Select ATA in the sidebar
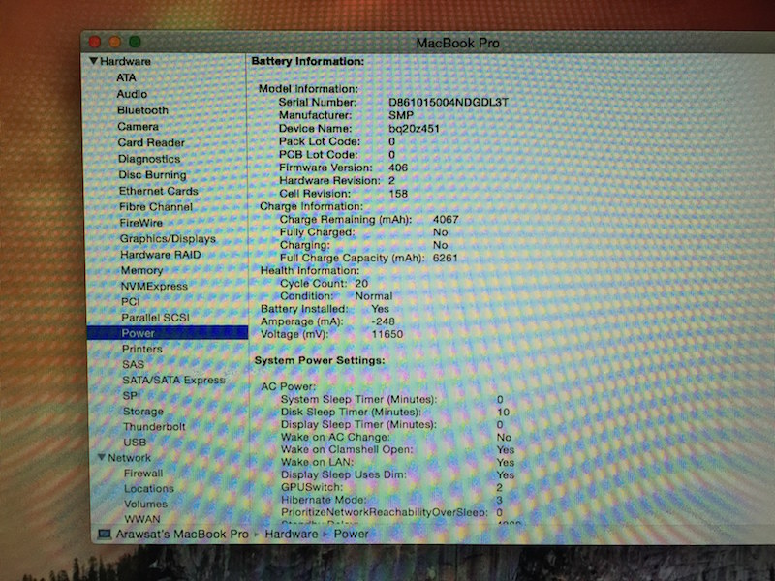Screen dimensions: 775x581 coord(126,77)
